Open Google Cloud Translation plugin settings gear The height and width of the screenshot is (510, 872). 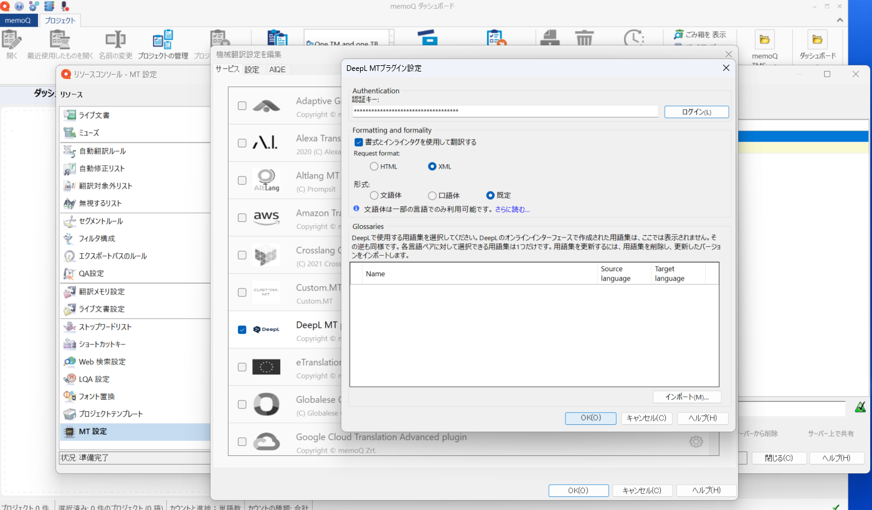click(696, 442)
